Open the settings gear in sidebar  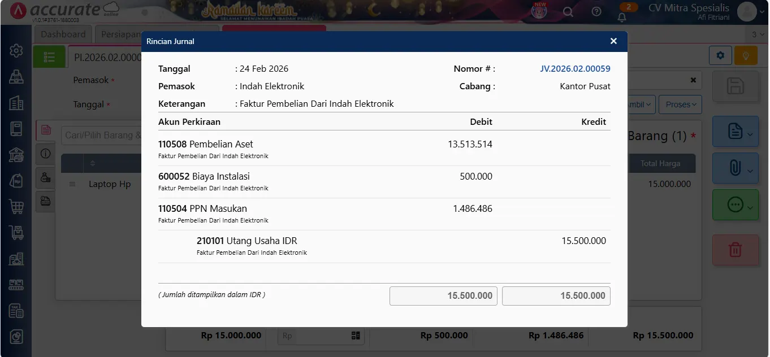[16, 51]
